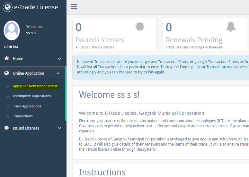Click the e-Trade License globe logo icon
The image size is (249, 177).
(x=7, y=7)
